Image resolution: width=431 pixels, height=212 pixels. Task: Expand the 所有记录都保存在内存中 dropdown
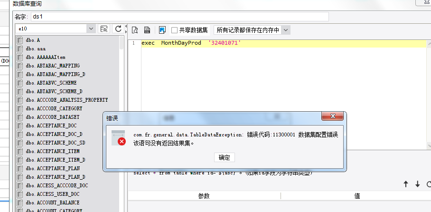(x=286, y=30)
